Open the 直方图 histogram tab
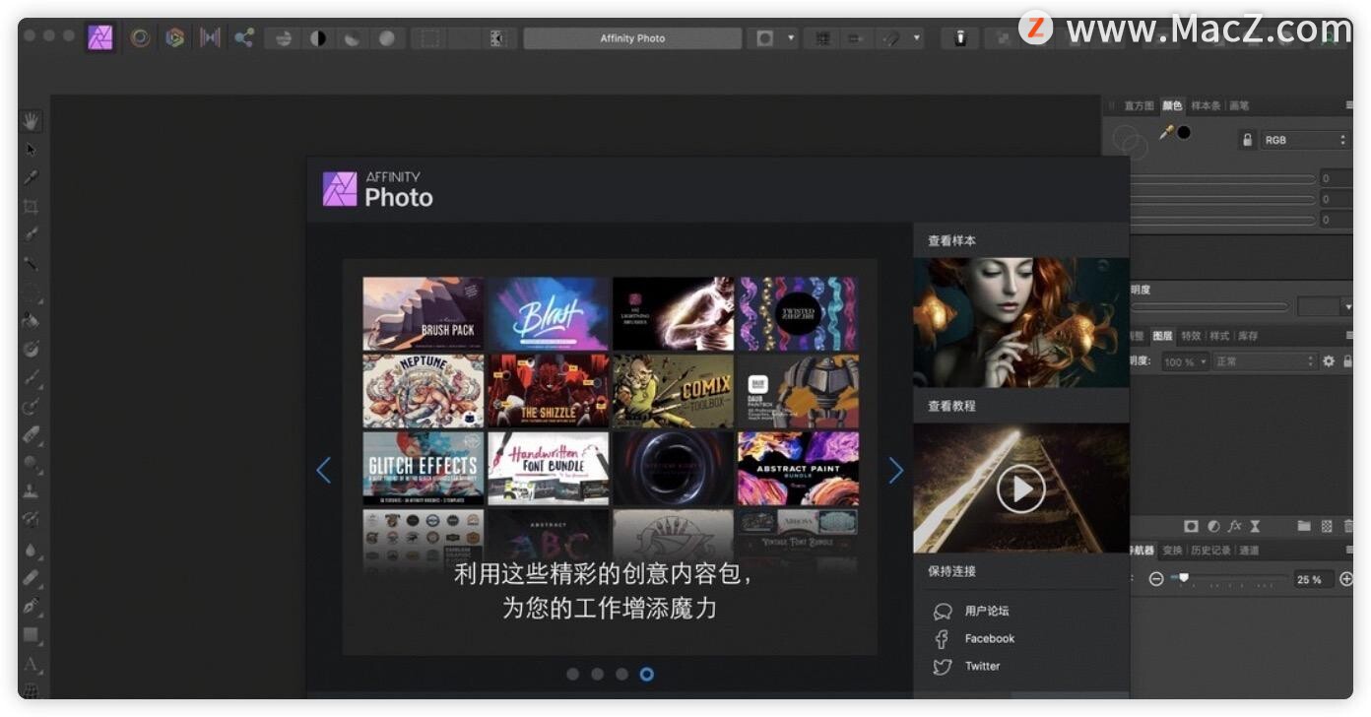Screen dimensions: 1371x717 (x=1139, y=105)
